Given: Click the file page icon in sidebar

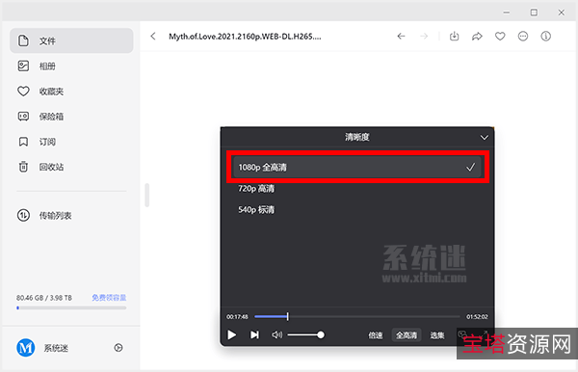Looking at the screenshot, I should point(23,40).
